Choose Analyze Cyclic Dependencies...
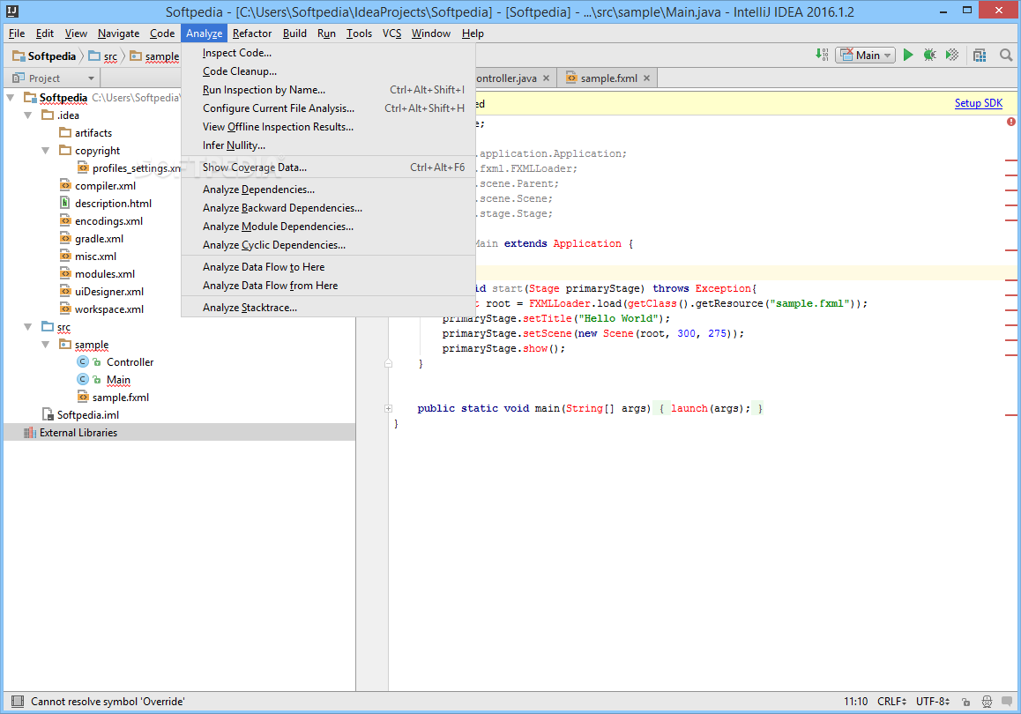Image resolution: width=1021 pixels, height=714 pixels. 328,245
